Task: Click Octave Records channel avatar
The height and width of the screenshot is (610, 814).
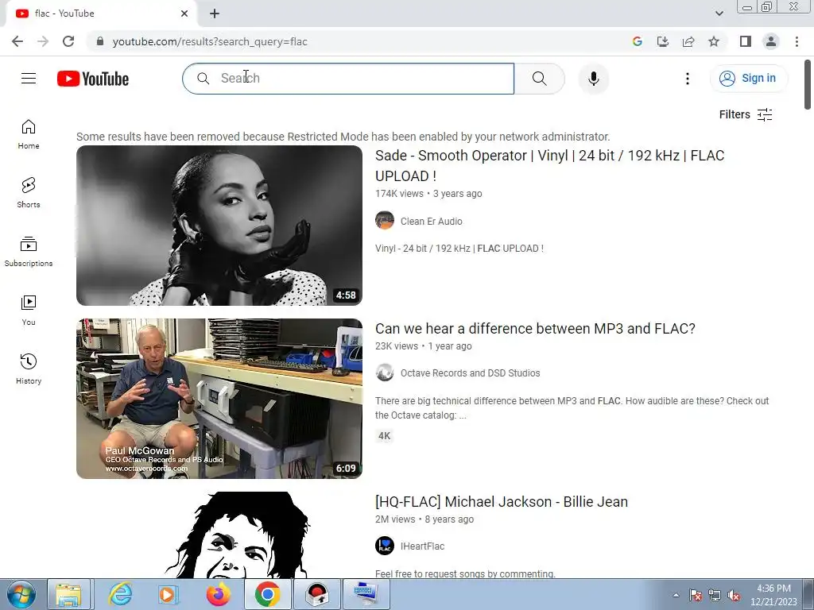Action: pos(385,373)
